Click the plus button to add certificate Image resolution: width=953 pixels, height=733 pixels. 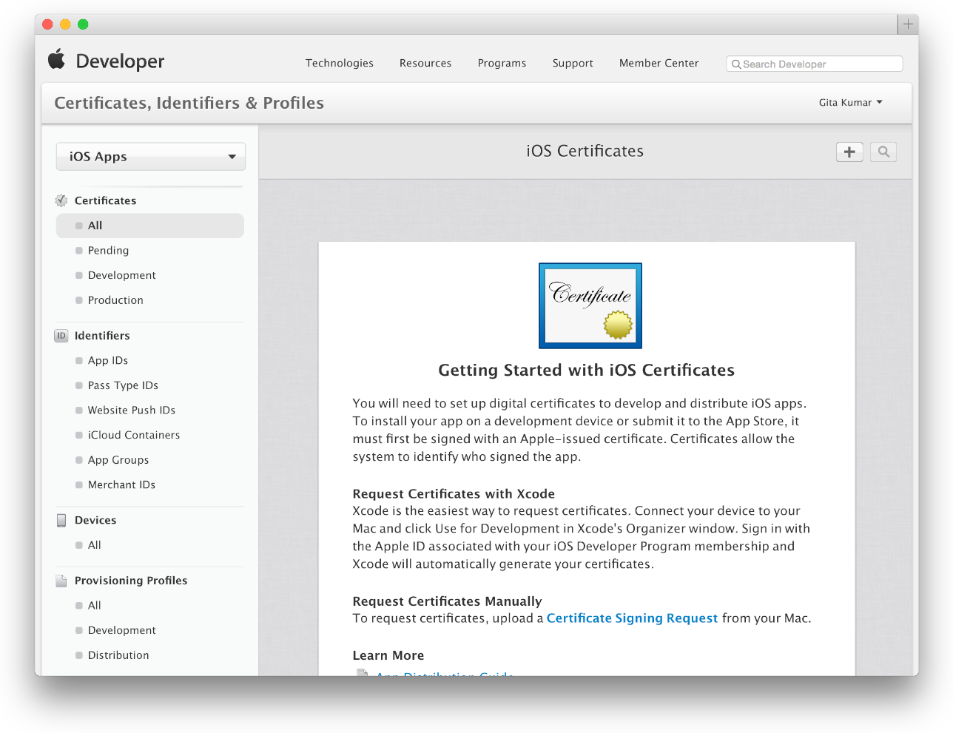click(849, 152)
